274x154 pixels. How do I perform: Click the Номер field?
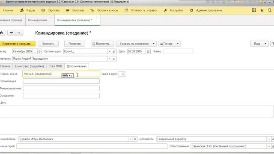pyautogui.click(x=178, y=51)
